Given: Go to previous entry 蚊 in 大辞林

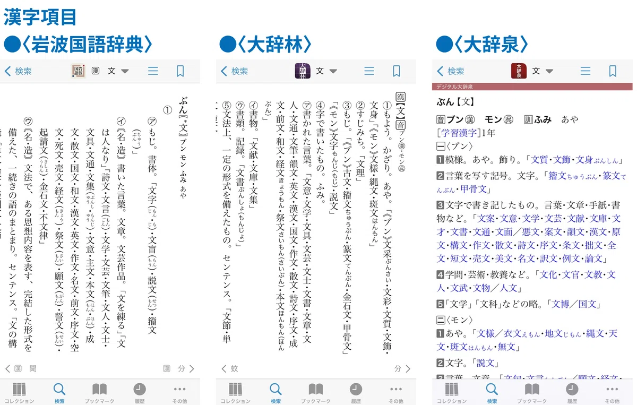Looking at the screenshot, I should (229, 368).
